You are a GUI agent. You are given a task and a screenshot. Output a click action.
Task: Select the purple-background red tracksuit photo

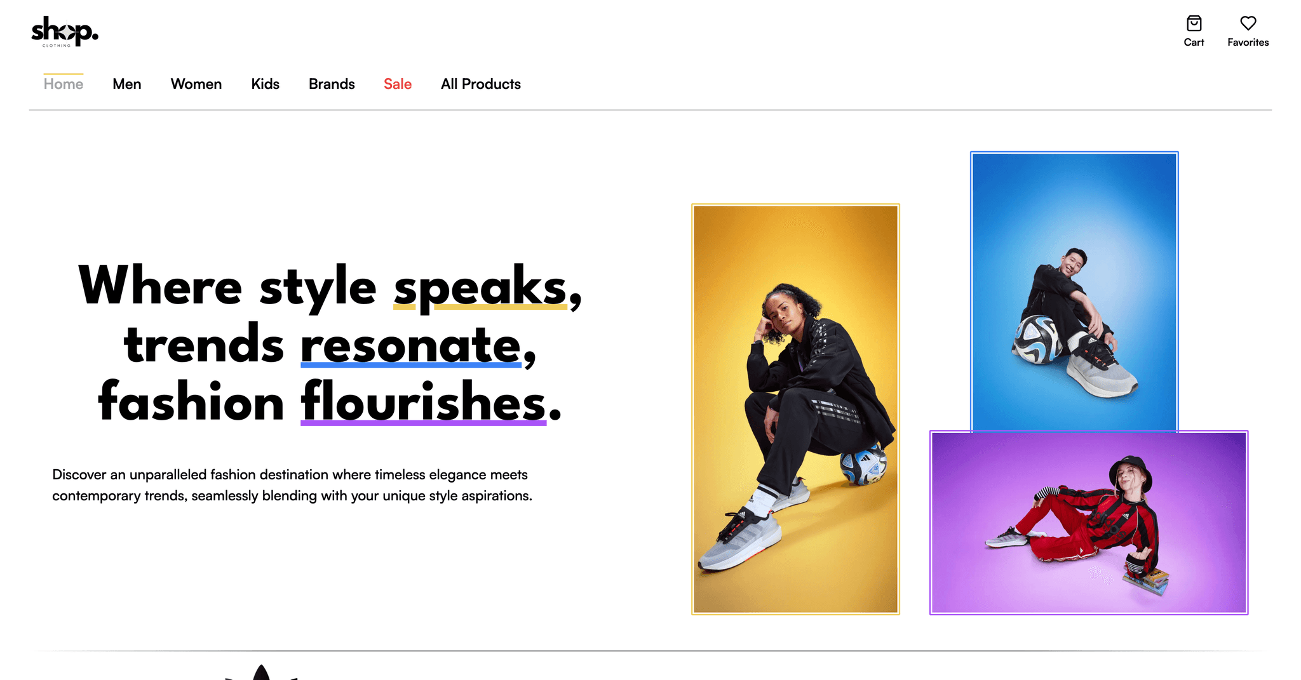(1089, 523)
